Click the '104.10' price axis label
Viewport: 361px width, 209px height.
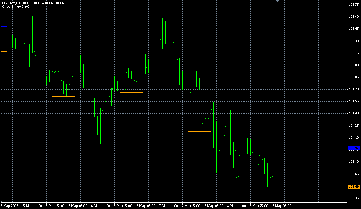[x=354, y=138]
